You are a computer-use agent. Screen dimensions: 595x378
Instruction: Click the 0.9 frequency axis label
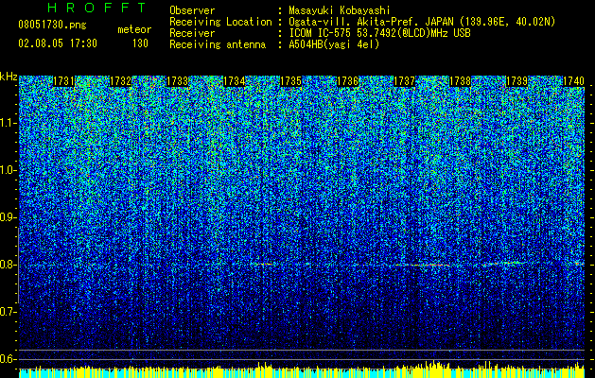click(9, 217)
